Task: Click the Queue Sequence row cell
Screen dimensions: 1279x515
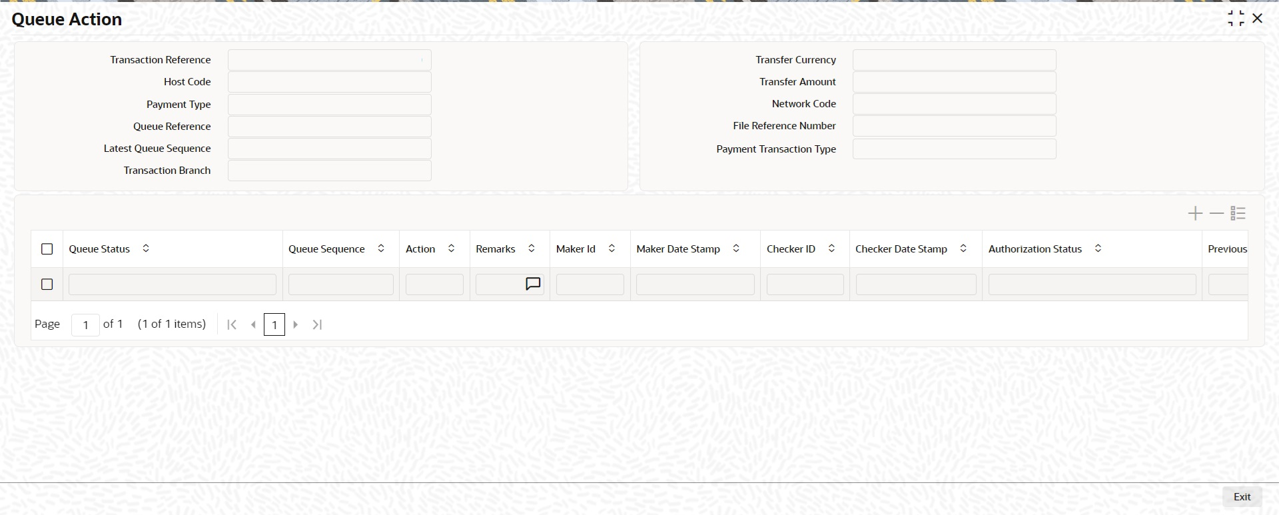Action: pos(341,284)
